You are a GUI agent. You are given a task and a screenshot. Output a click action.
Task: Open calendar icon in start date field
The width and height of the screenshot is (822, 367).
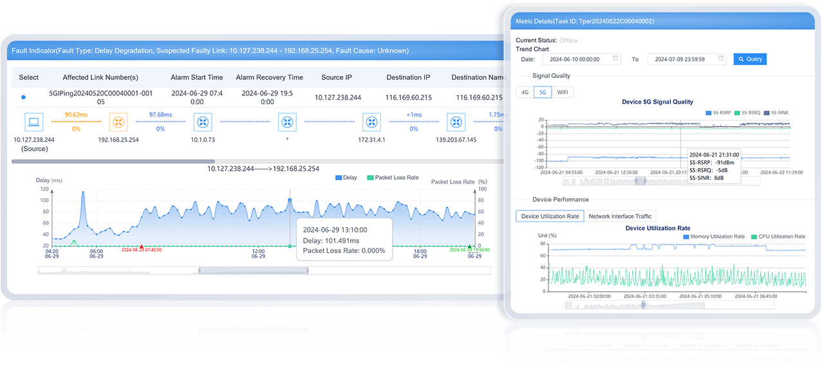pyautogui.click(x=615, y=59)
